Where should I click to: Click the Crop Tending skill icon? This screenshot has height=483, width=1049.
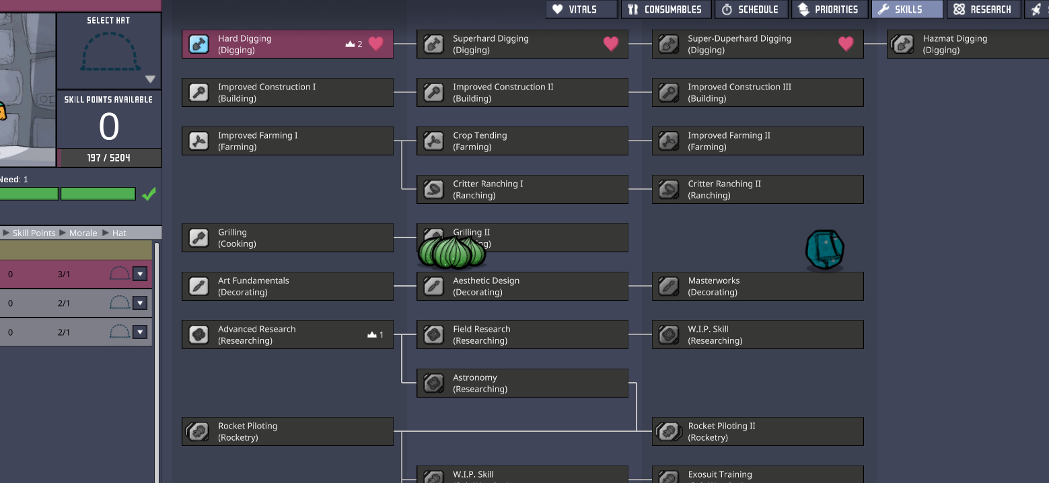point(433,141)
